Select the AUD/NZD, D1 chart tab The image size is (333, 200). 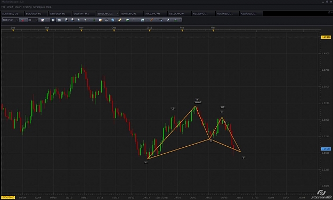click(227, 14)
